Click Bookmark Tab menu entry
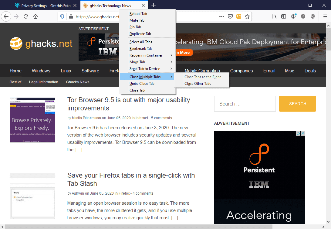This screenshot has height=229, width=331. point(147,48)
